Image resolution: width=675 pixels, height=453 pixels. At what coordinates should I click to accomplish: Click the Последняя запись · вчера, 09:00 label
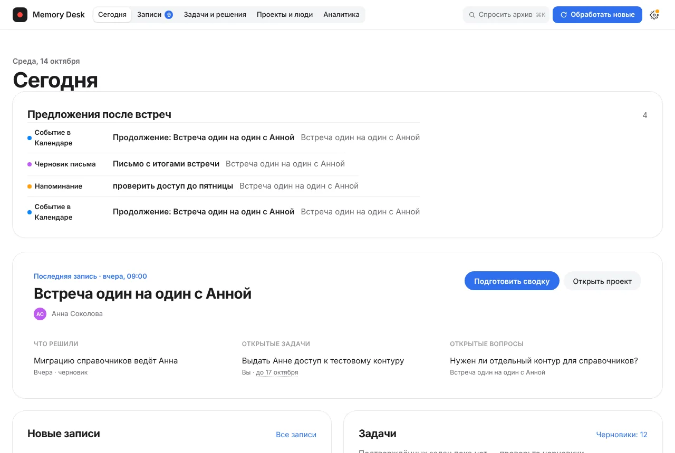(90, 276)
